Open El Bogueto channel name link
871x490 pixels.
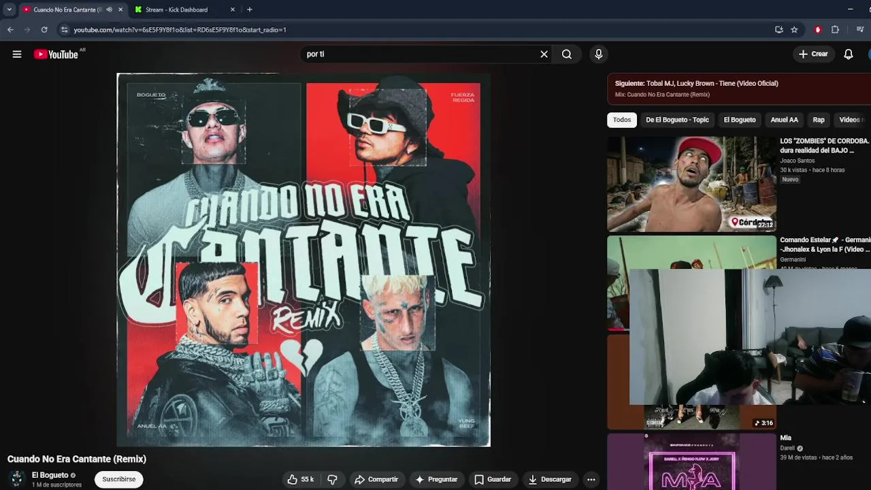[50, 475]
